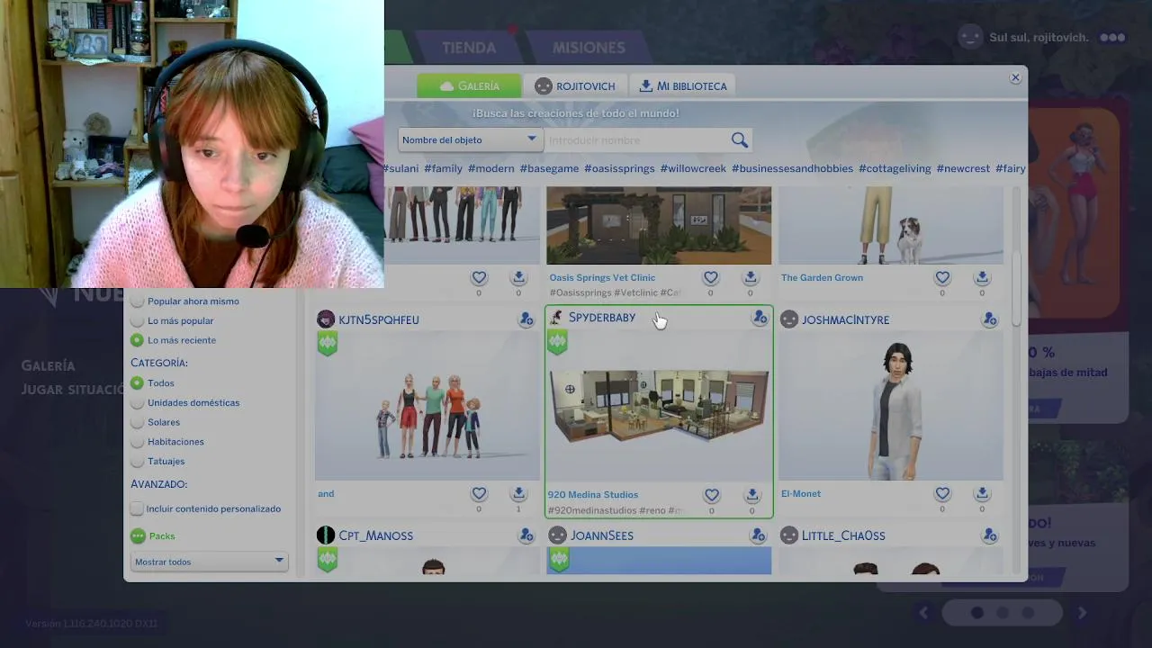Favorite the 920 Medina Studios lot
1152x648 pixels.
tap(711, 495)
